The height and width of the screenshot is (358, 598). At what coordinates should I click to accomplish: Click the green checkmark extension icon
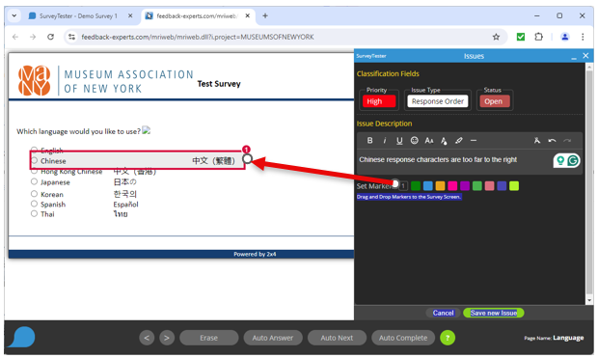pyautogui.click(x=521, y=37)
